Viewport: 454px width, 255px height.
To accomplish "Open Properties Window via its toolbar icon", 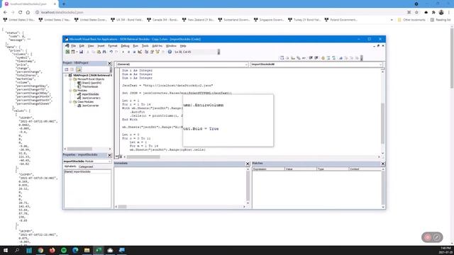I will [x=152, y=52].
